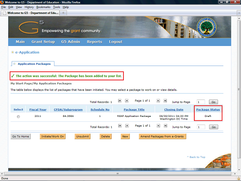Click the REAP Application Package title cell
Image resolution: width=241 pixels, height=181 pixels.
tap(134, 116)
